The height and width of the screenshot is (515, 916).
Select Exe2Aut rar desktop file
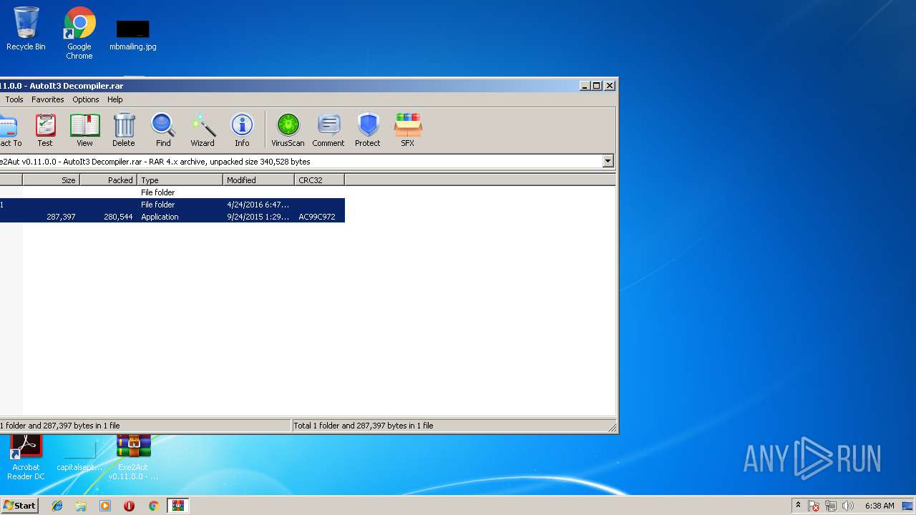(133, 458)
